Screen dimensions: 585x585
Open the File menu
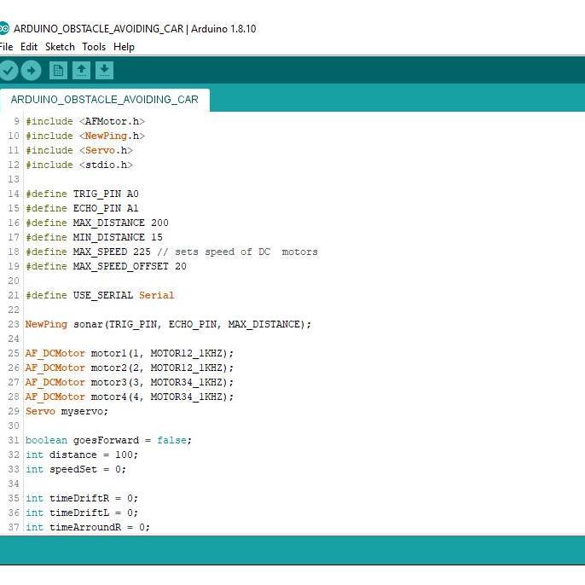[x=6, y=47]
